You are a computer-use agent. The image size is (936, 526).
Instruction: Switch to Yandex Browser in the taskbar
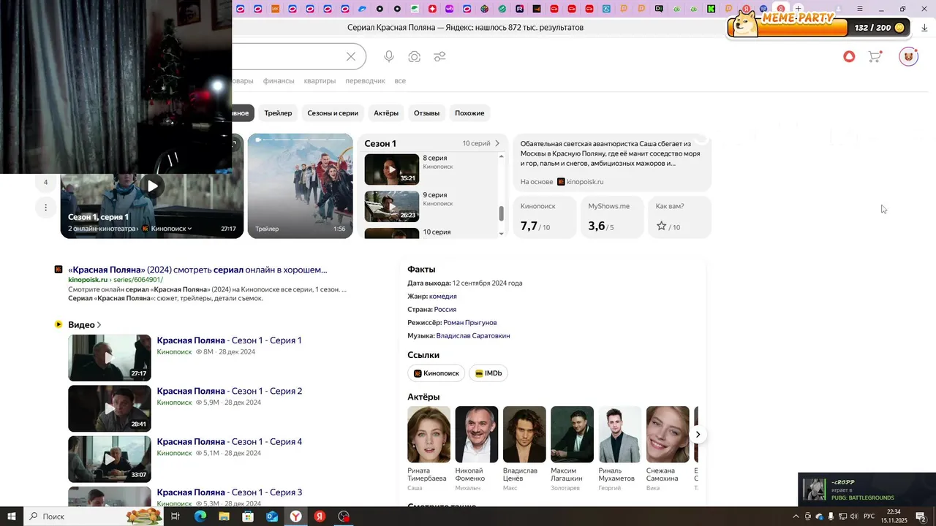(x=295, y=517)
